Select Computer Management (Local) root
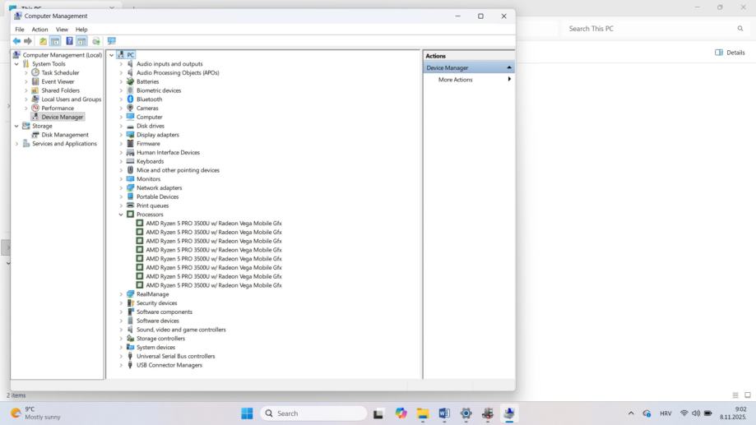Screen dimensions: 756x425 pyautogui.click(x=63, y=55)
